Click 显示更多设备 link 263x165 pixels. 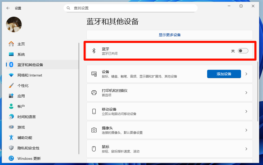point(170,35)
